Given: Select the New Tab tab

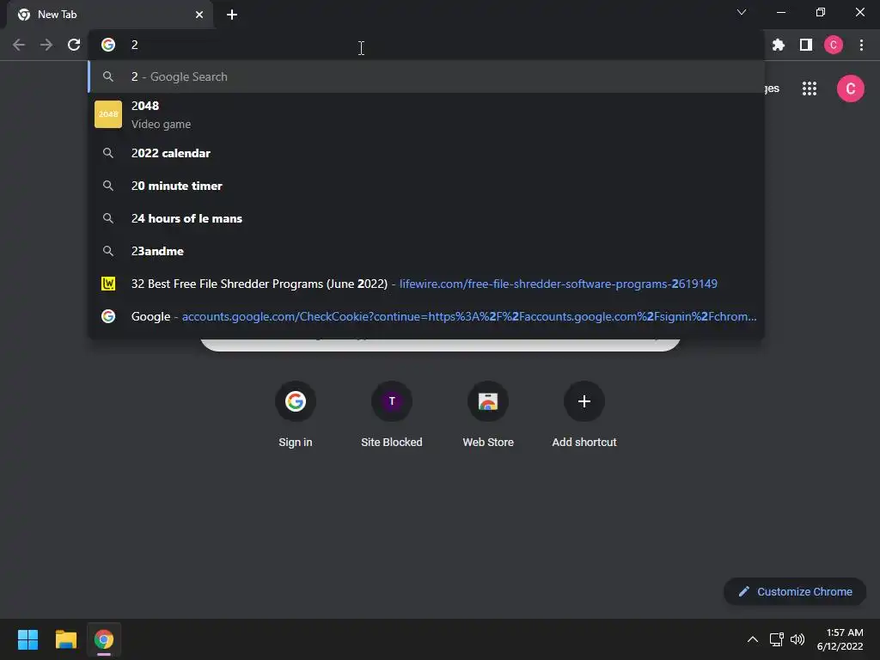Looking at the screenshot, I should (x=109, y=15).
